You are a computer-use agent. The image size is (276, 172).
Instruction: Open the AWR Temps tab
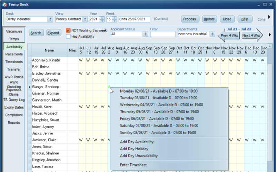(14, 77)
